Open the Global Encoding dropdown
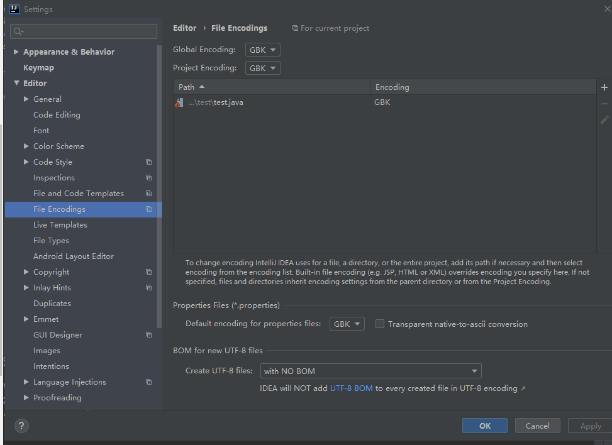The width and height of the screenshot is (612, 445). tap(262, 49)
